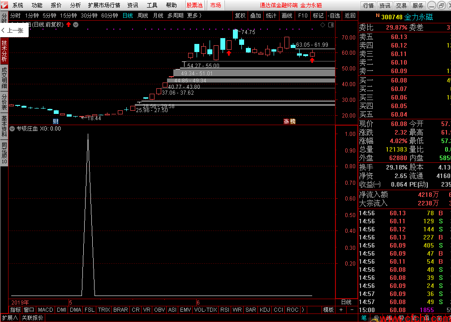Open the 资讯 menu in the menu bar
Viewport: 451px width, 322px height.
(x=133, y=5)
